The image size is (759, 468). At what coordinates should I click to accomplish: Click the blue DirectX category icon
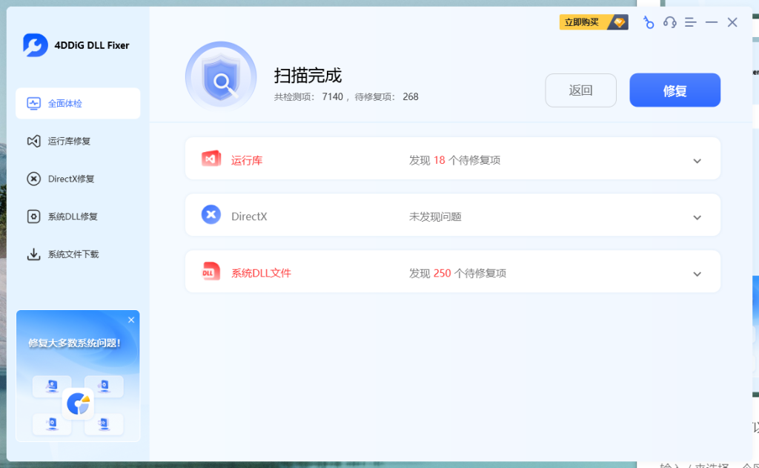tap(211, 214)
